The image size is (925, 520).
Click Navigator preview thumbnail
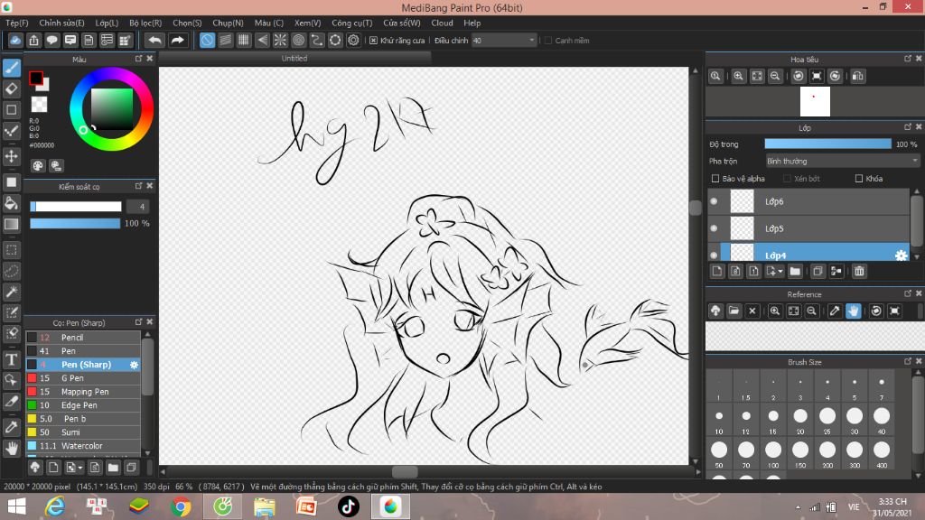click(x=815, y=101)
